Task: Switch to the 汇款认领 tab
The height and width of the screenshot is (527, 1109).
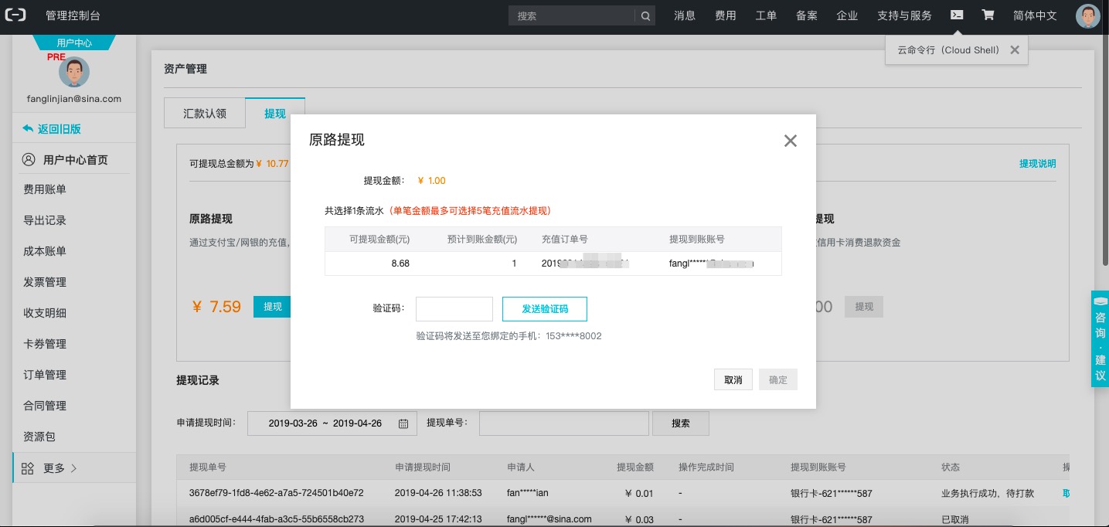Action: click(205, 113)
